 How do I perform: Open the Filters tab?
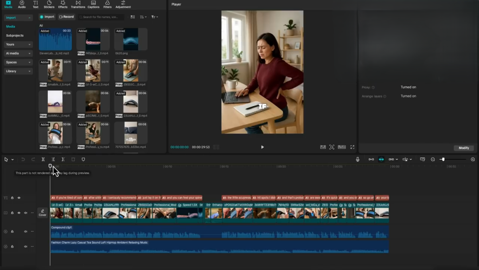click(107, 4)
